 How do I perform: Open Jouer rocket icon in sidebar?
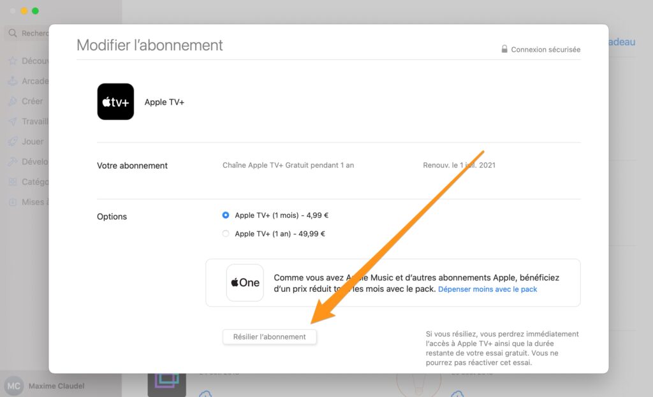(13, 141)
